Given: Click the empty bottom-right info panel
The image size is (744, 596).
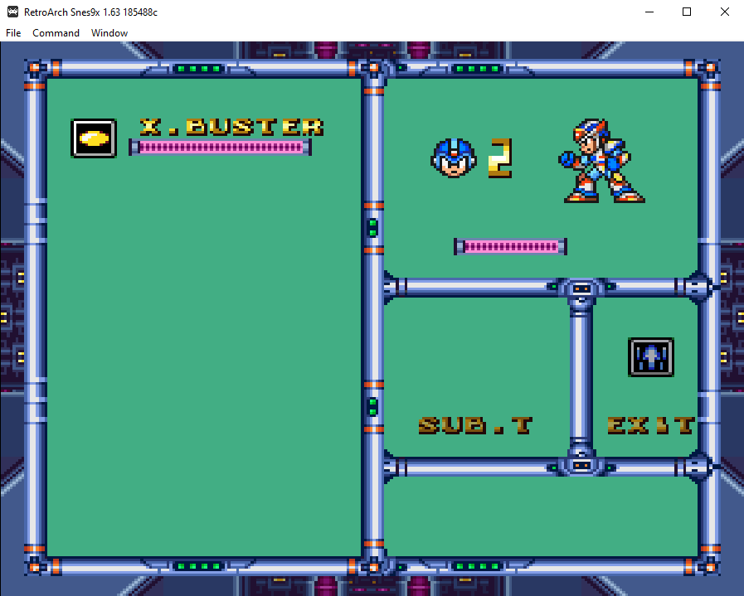Looking at the screenshot, I should coord(541,516).
